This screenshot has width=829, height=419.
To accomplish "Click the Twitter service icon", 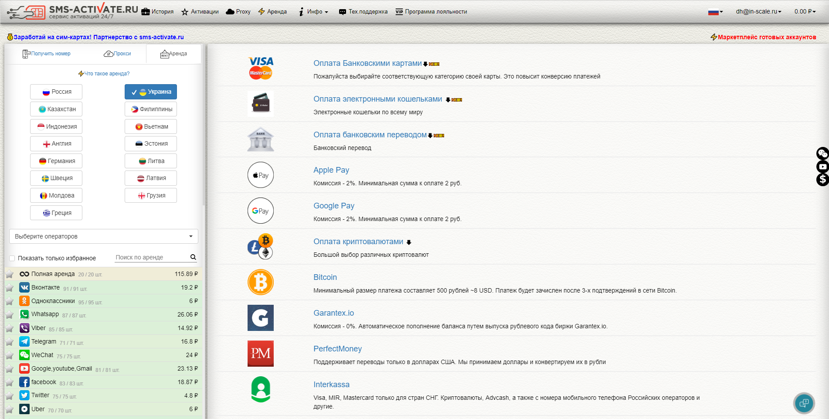I will click(x=24, y=395).
